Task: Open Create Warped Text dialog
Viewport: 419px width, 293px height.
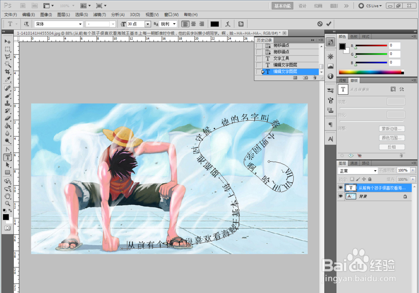Action: (228, 24)
